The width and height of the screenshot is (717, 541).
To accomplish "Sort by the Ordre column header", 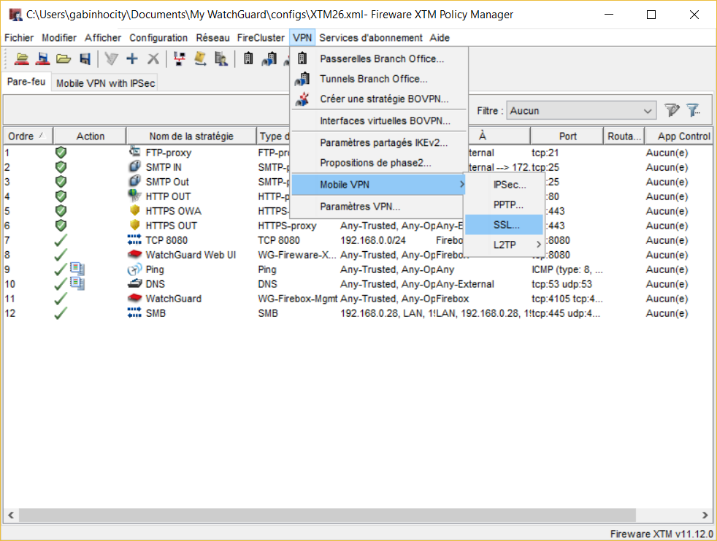I will [x=28, y=137].
